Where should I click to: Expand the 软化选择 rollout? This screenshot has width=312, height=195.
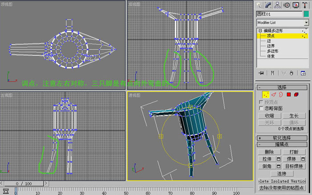(x=282, y=138)
